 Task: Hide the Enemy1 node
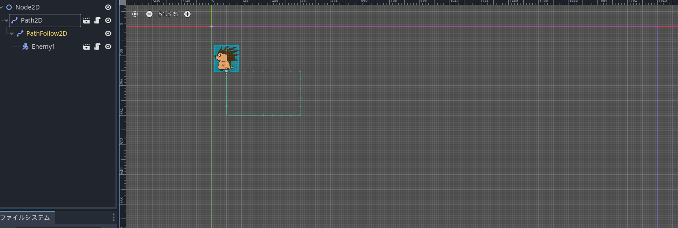(x=108, y=47)
